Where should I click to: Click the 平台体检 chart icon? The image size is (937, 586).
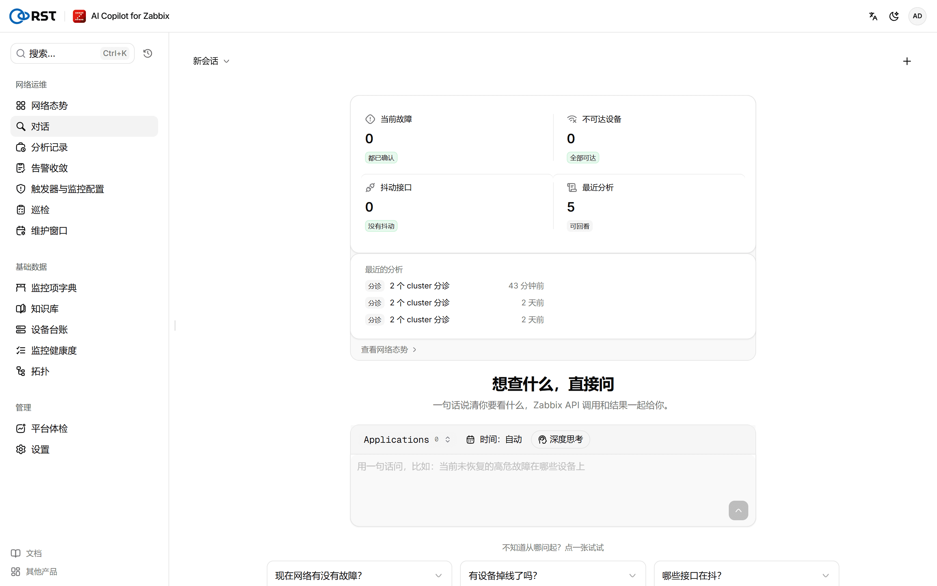pyautogui.click(x=21, y=428)
